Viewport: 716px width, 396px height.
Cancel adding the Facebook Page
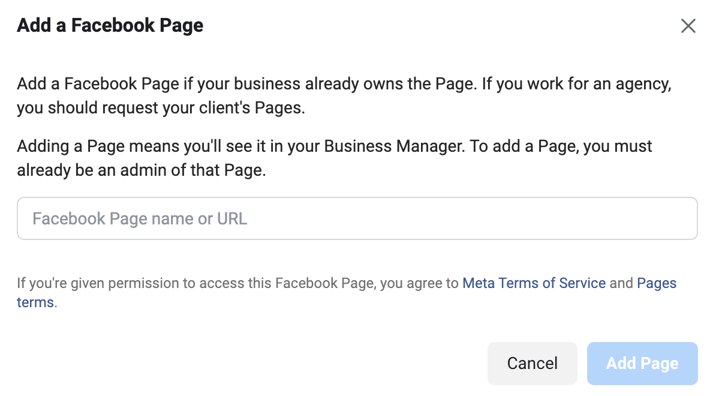(532, 364)
